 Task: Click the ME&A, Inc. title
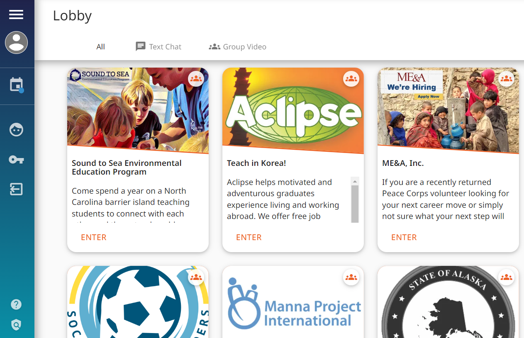coord(403,163)
